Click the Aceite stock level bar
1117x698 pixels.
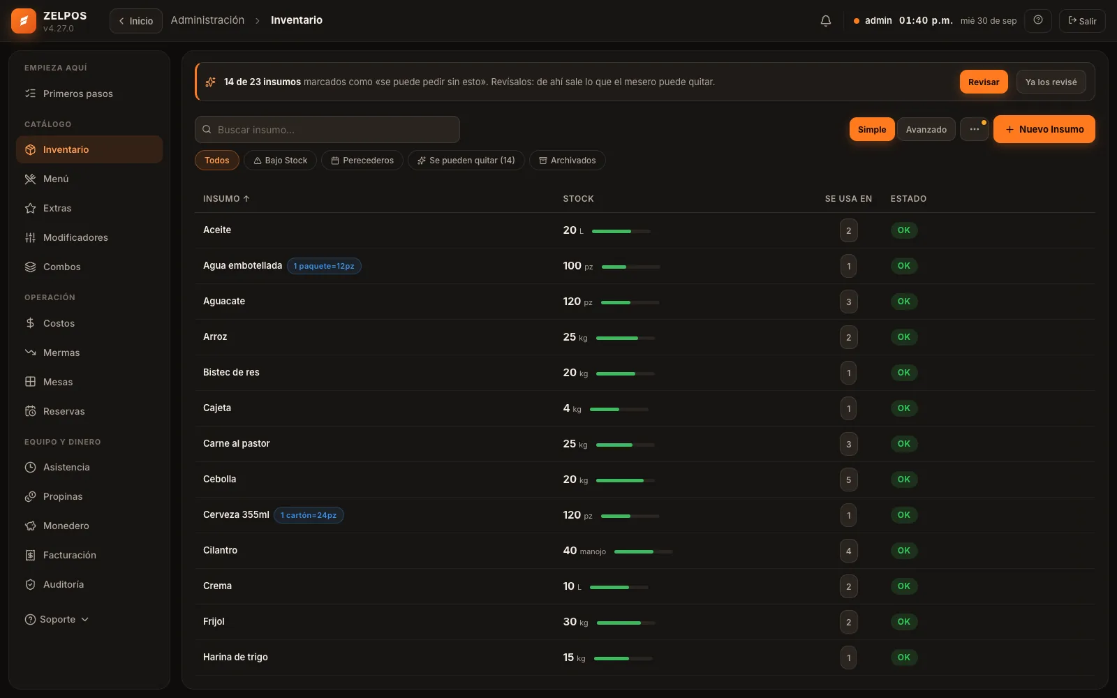pos(621,231)
